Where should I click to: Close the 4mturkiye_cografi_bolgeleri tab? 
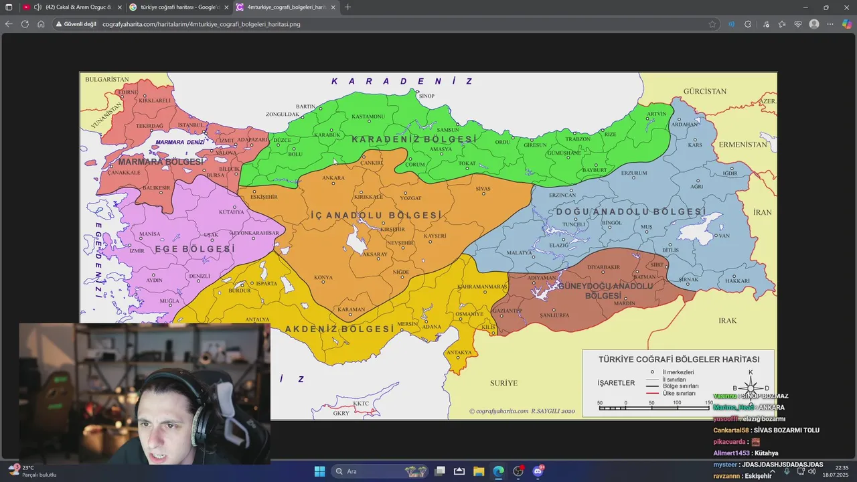click(333, 7)
